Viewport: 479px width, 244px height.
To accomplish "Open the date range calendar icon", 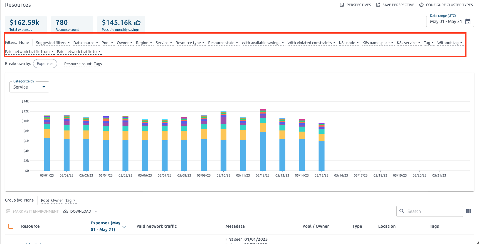I will (468, 21).
